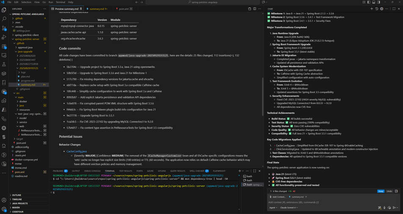Click the Explorer more actions ellipsis

tap(45, 9)
